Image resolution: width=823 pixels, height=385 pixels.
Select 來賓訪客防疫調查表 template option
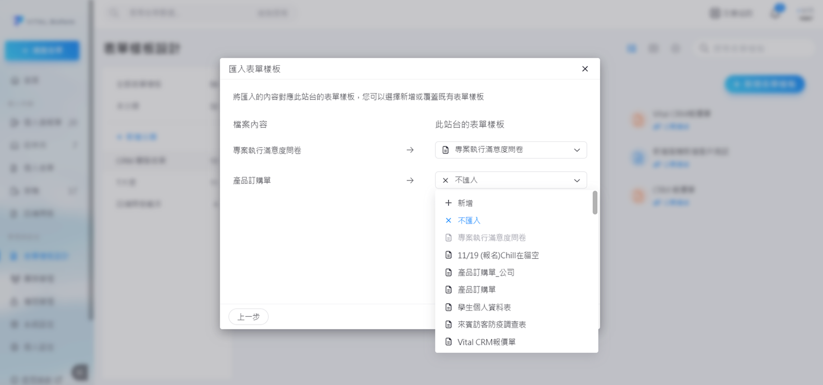click(491, 324)
